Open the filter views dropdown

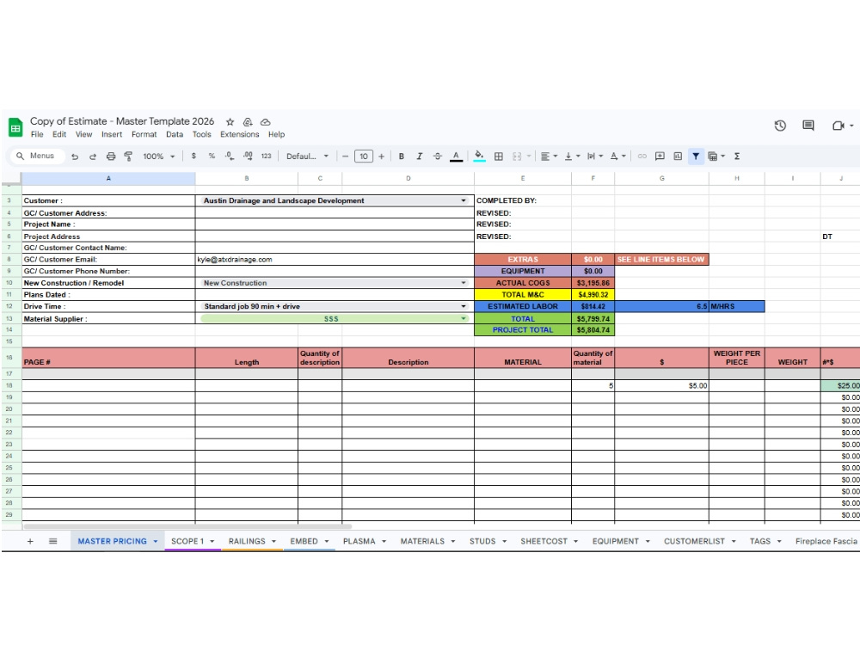coord(716,157)
